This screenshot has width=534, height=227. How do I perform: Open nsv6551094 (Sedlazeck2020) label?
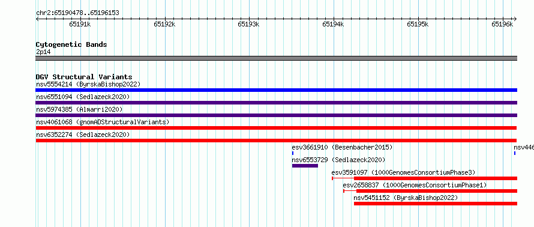tap(83, 97)
